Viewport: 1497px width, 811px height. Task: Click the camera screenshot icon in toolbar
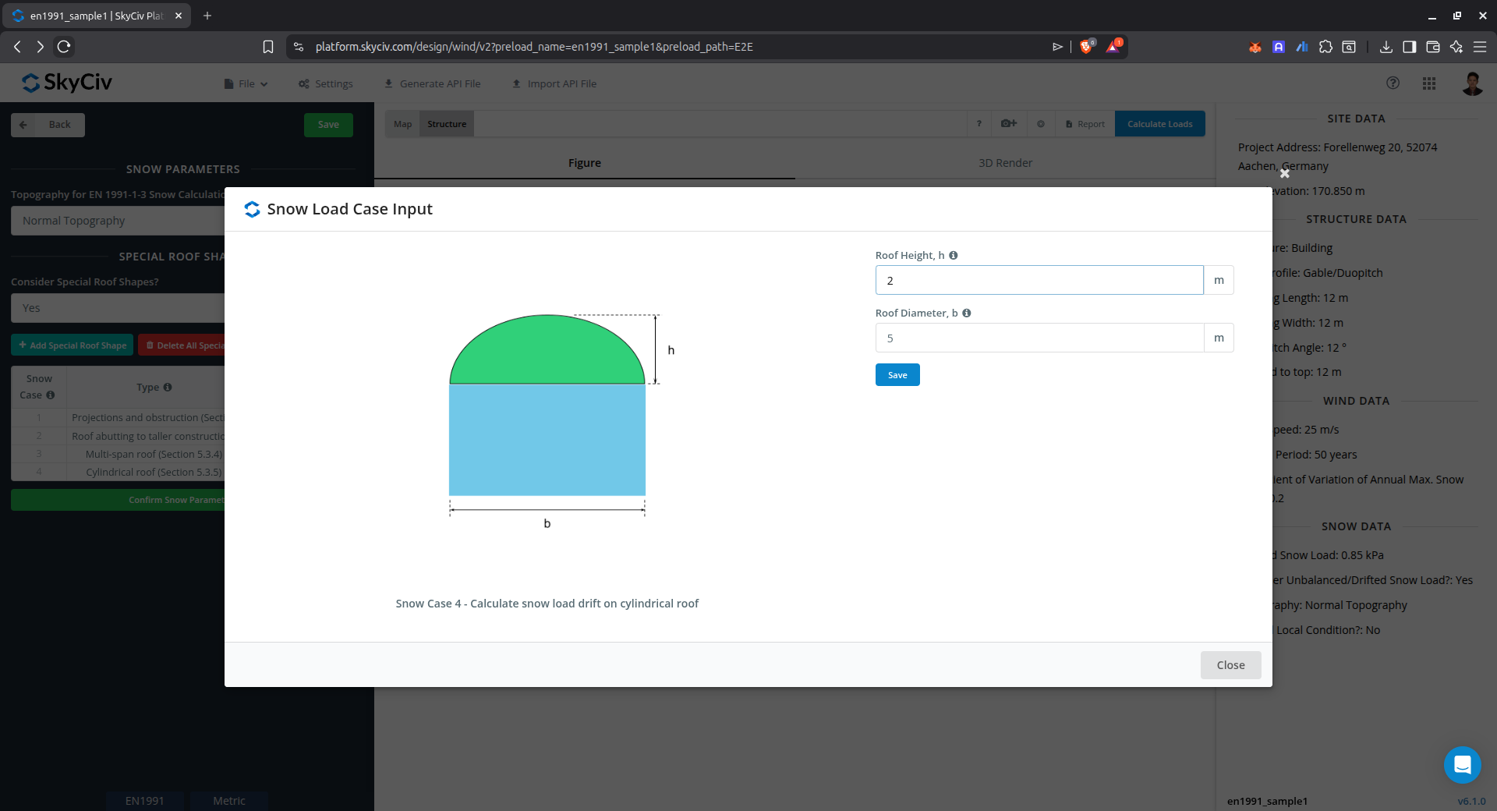[x=1009, y=124]
